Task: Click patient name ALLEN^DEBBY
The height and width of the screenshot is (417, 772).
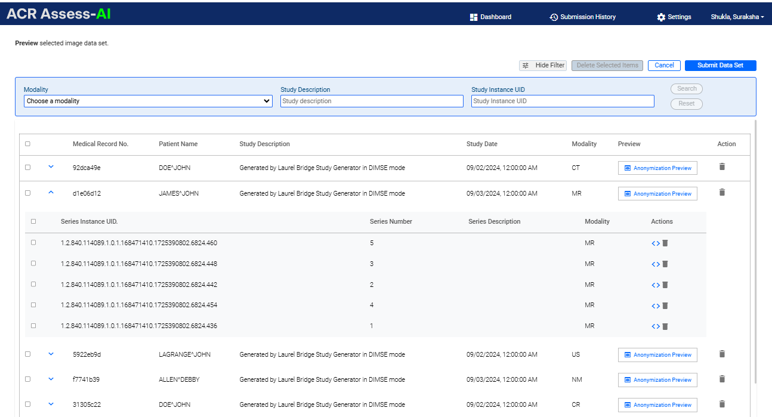Action: click(x=179, y=379)
